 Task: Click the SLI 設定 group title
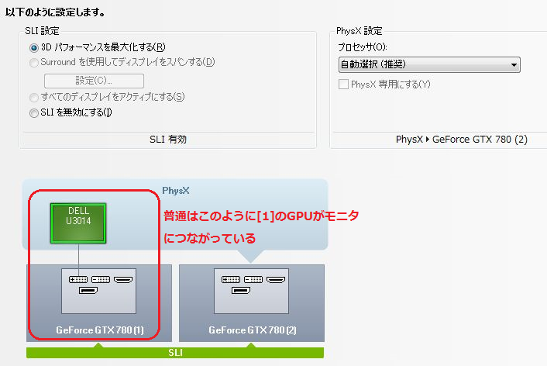coord(42,31)
